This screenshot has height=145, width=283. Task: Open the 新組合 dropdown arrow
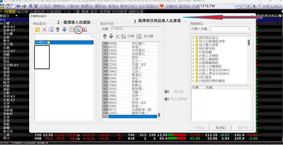point(16,16)
